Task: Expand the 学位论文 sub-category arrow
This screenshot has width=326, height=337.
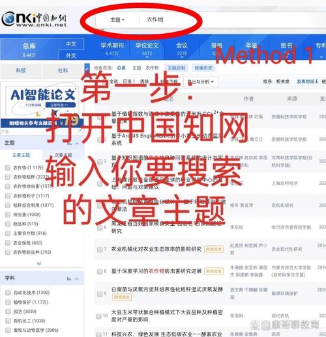Action: click(147, 57)
